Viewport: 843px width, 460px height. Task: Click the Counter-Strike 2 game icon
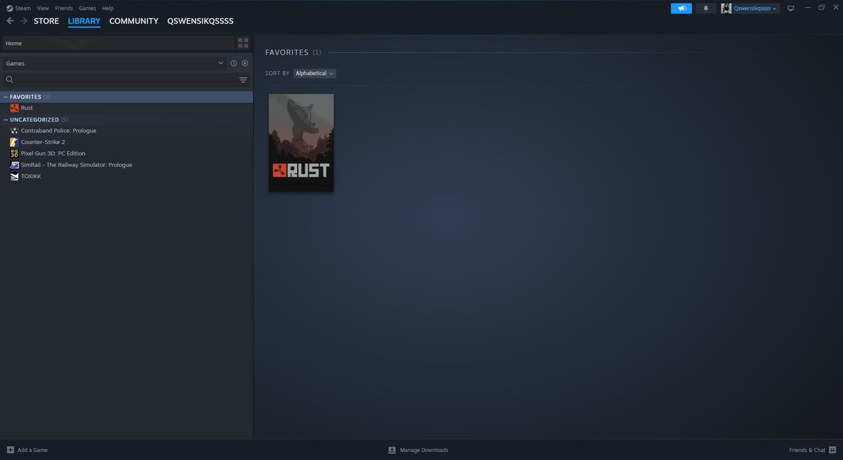click(14, 142)
